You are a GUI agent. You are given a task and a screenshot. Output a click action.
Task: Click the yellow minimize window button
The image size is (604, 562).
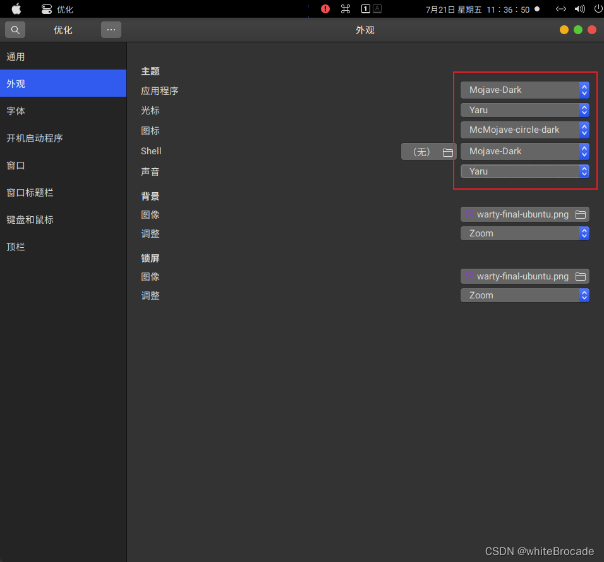pyautogui.click(x=564, y=30)
